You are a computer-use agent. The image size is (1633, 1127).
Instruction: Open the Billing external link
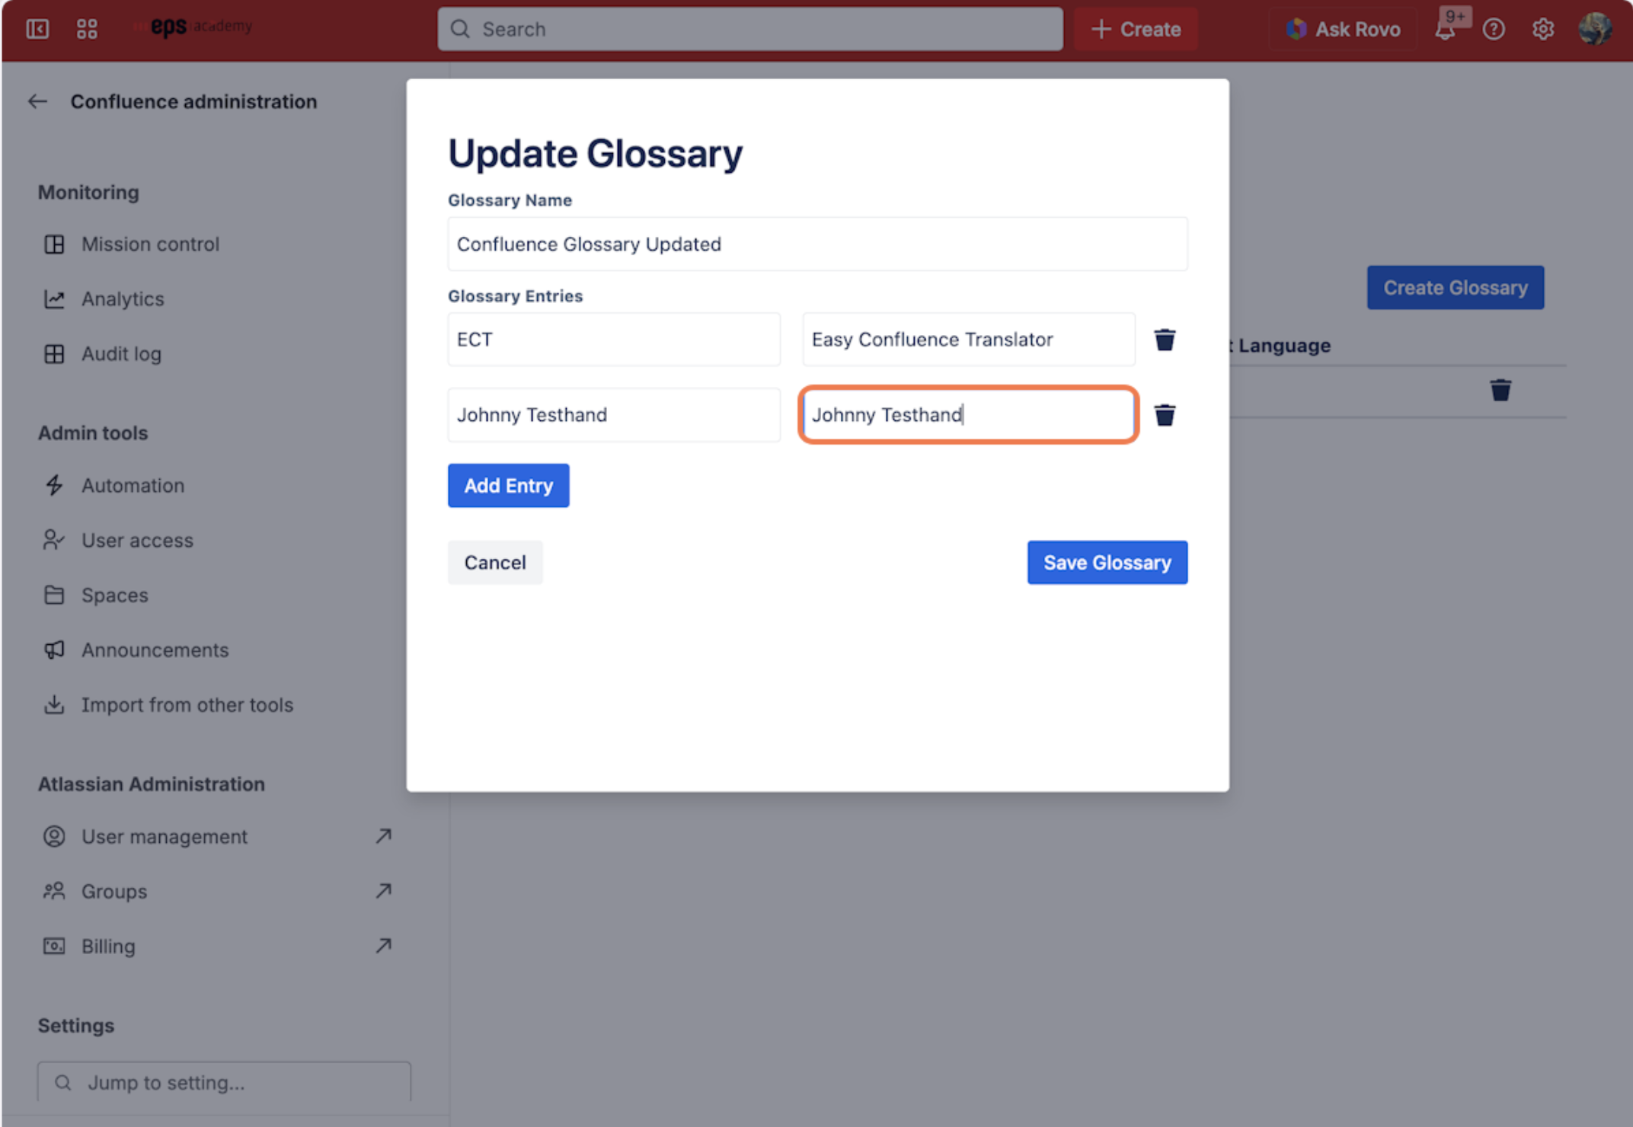[x=108, y=947]
